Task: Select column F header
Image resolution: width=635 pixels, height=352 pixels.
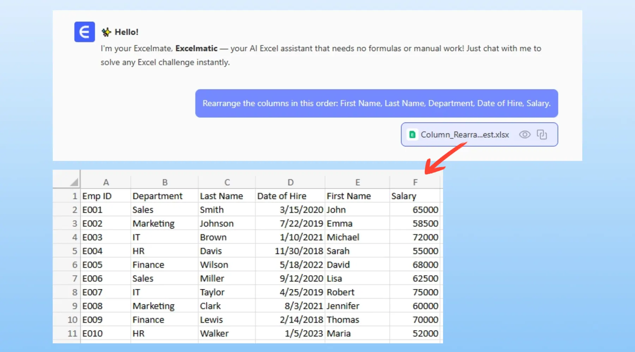Action: tap(415, 182)
